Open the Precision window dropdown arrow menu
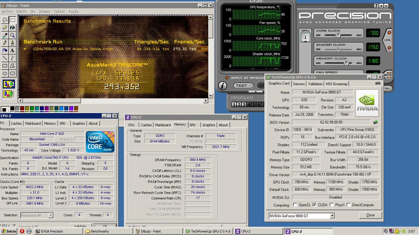The height and width of the screenshot is (235, 419). tap(381, 6)
